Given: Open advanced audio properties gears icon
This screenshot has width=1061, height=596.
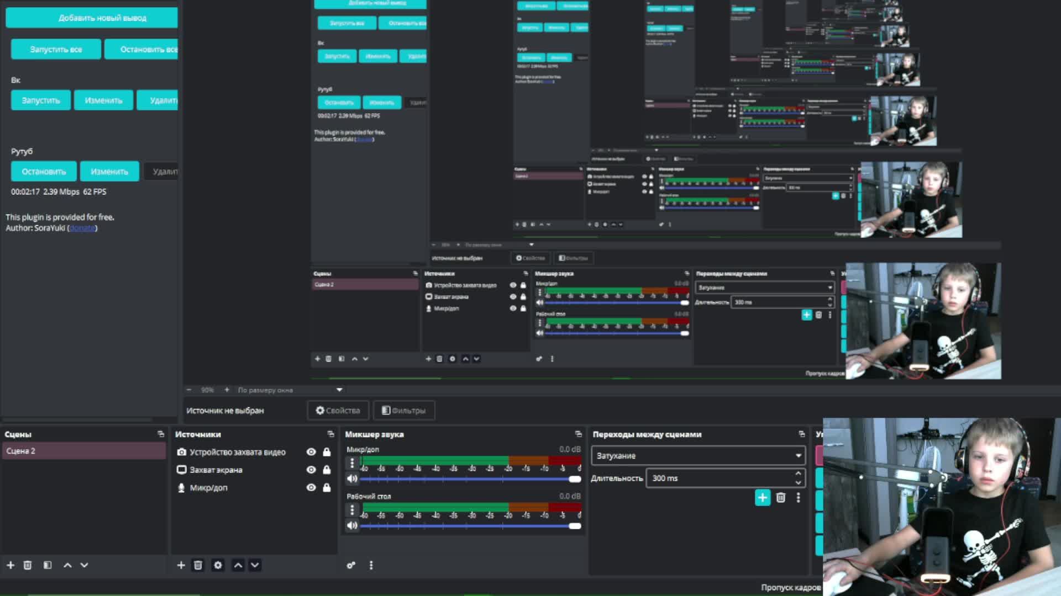Looking at the screenshot, I should pos(351,565).
